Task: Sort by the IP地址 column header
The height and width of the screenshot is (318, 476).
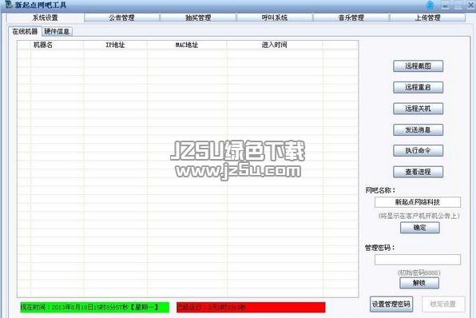Action: 115,45
